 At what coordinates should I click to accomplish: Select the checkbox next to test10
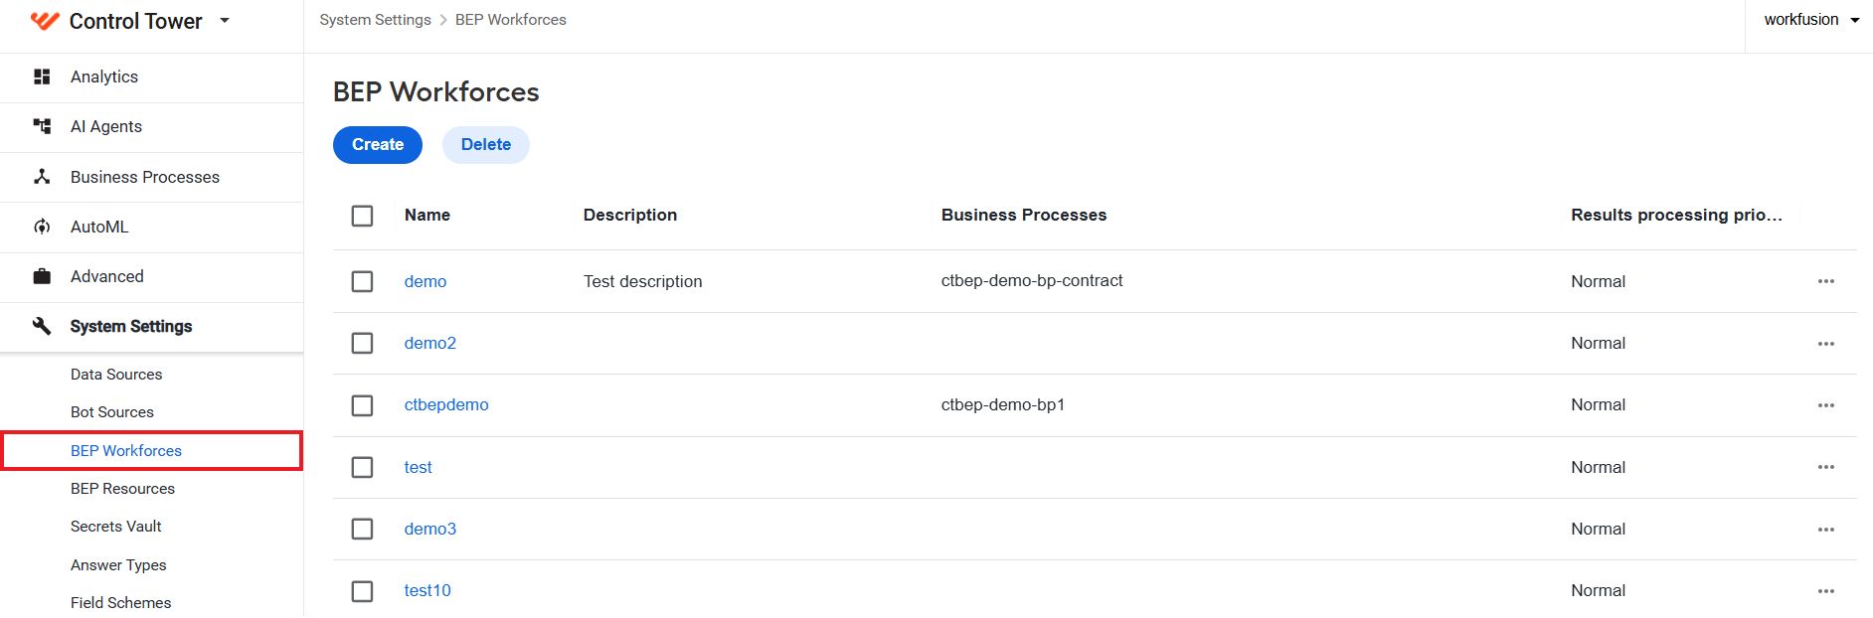pyautogui.click(x=362, y=591)
